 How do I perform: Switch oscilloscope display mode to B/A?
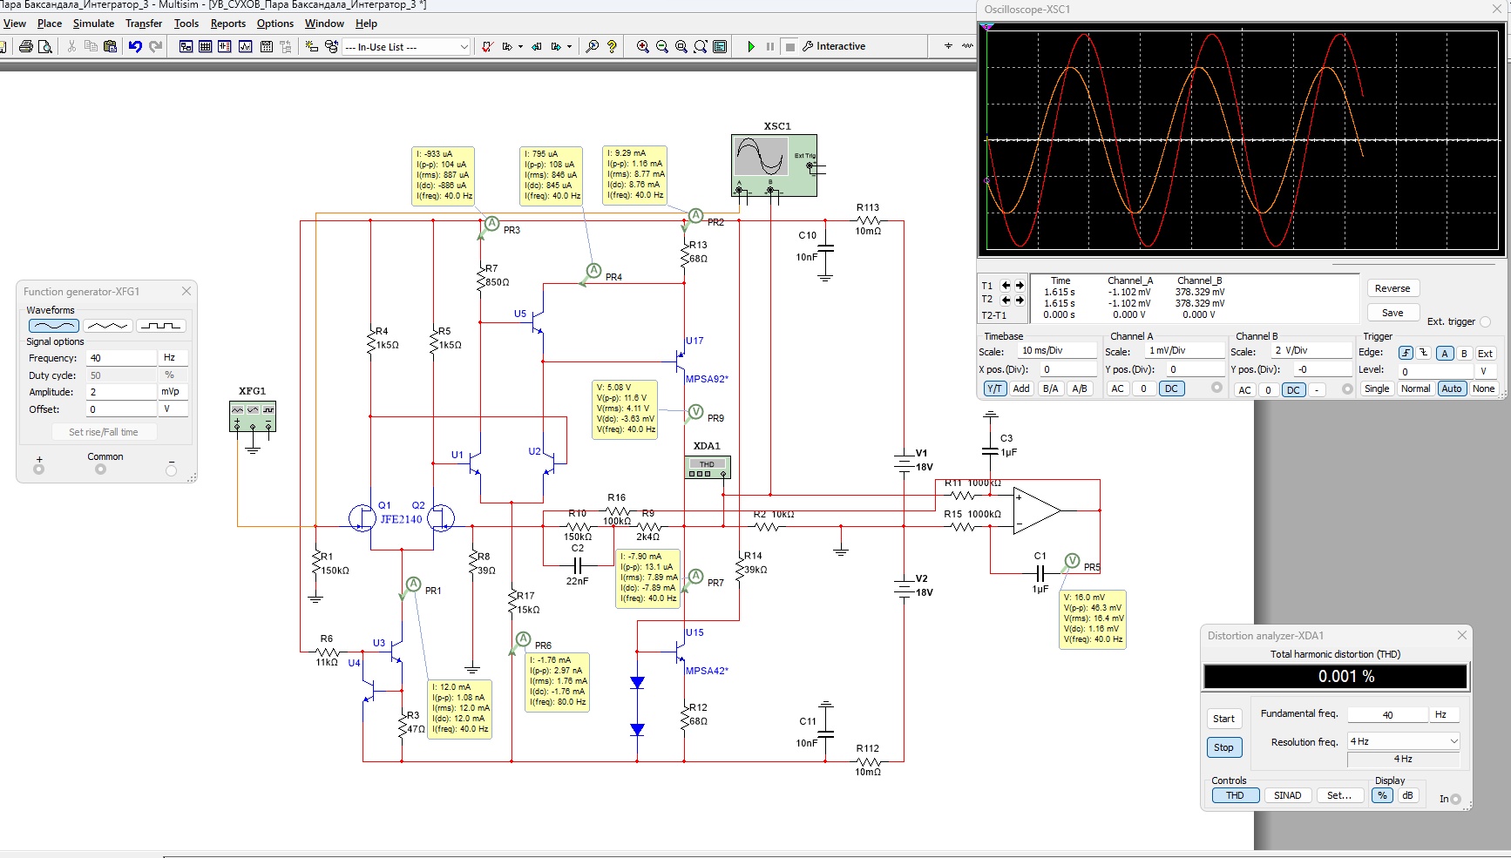point(1051,389)
